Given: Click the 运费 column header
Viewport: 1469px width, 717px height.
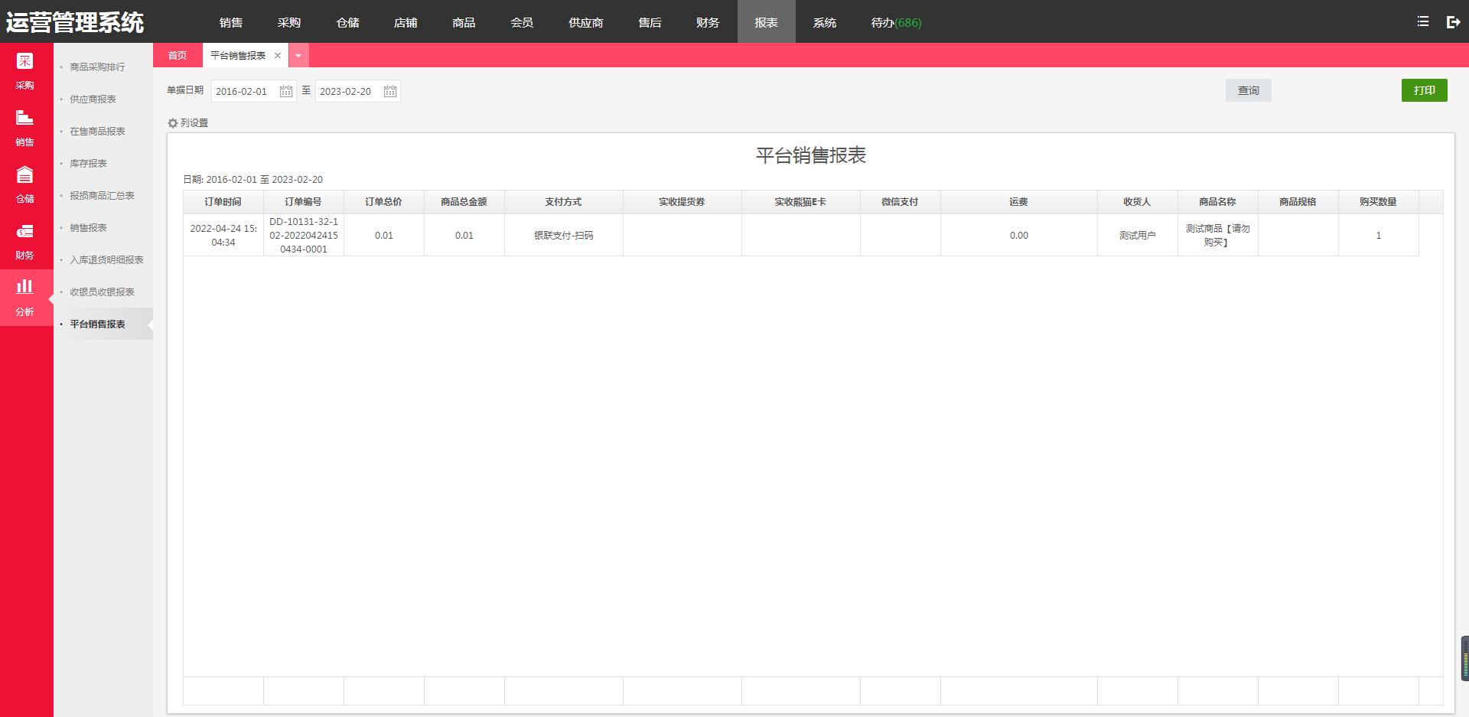Looking at the screenshot, I should point(1019,202).
